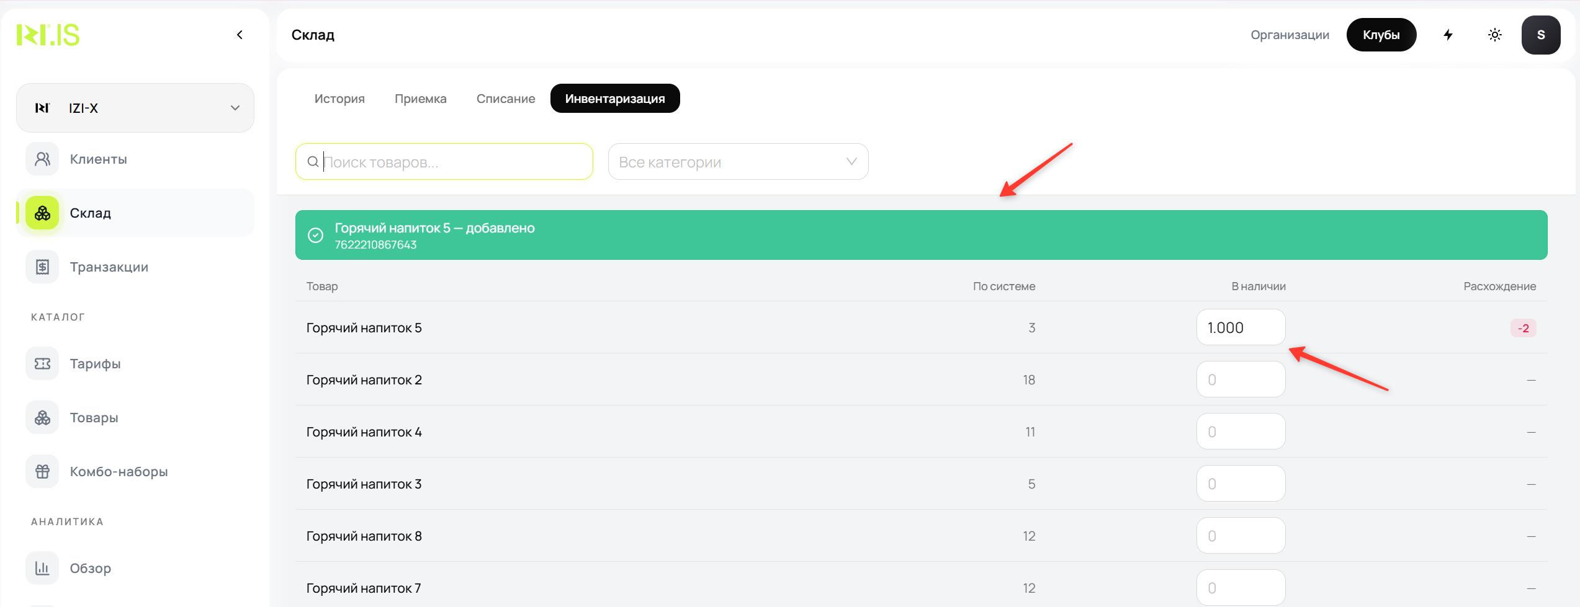The height and width of the screenshot is (607, 1580).
Task: Open Комбо-наборы in the sidebar
Action: [135, 472]
